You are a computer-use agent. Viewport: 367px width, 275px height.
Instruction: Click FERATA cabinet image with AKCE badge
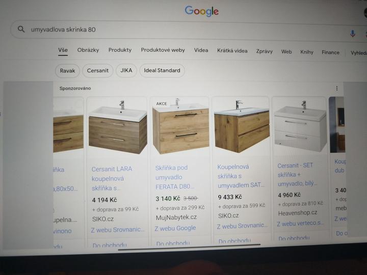point(180,126)
